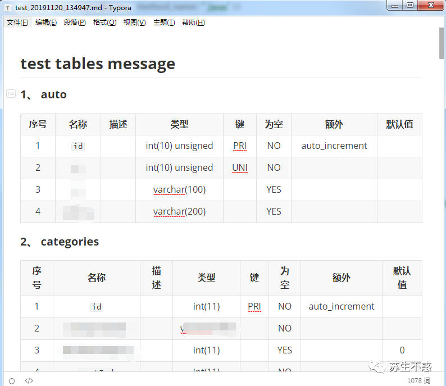Click the PRI cell in auto table
Image resolution: width=446 pixels, height=386 pixels.
click(x=240, y=146)
